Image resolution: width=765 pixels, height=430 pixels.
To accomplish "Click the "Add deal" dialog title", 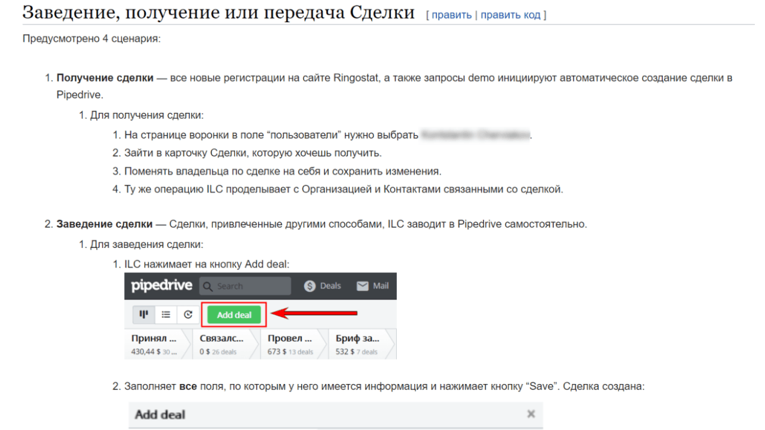I will click(160, 414).
